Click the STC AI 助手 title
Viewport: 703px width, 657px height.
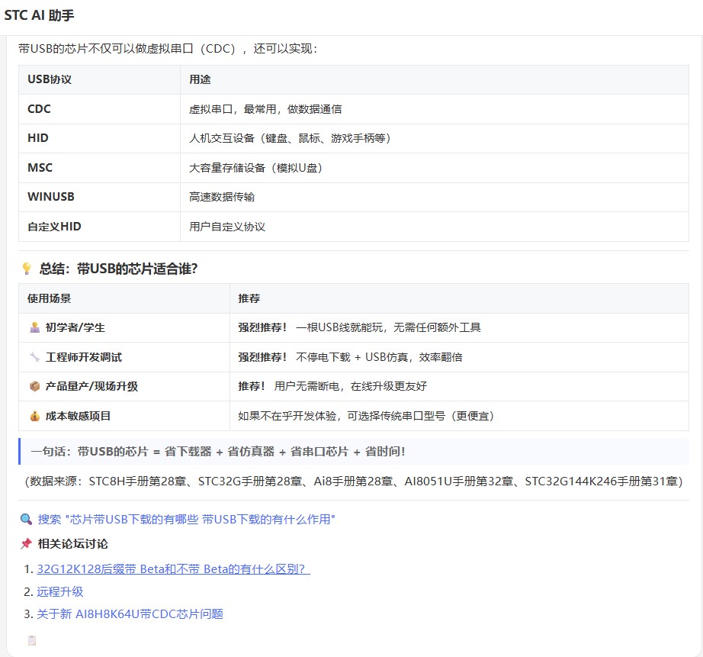coord(39,15)
